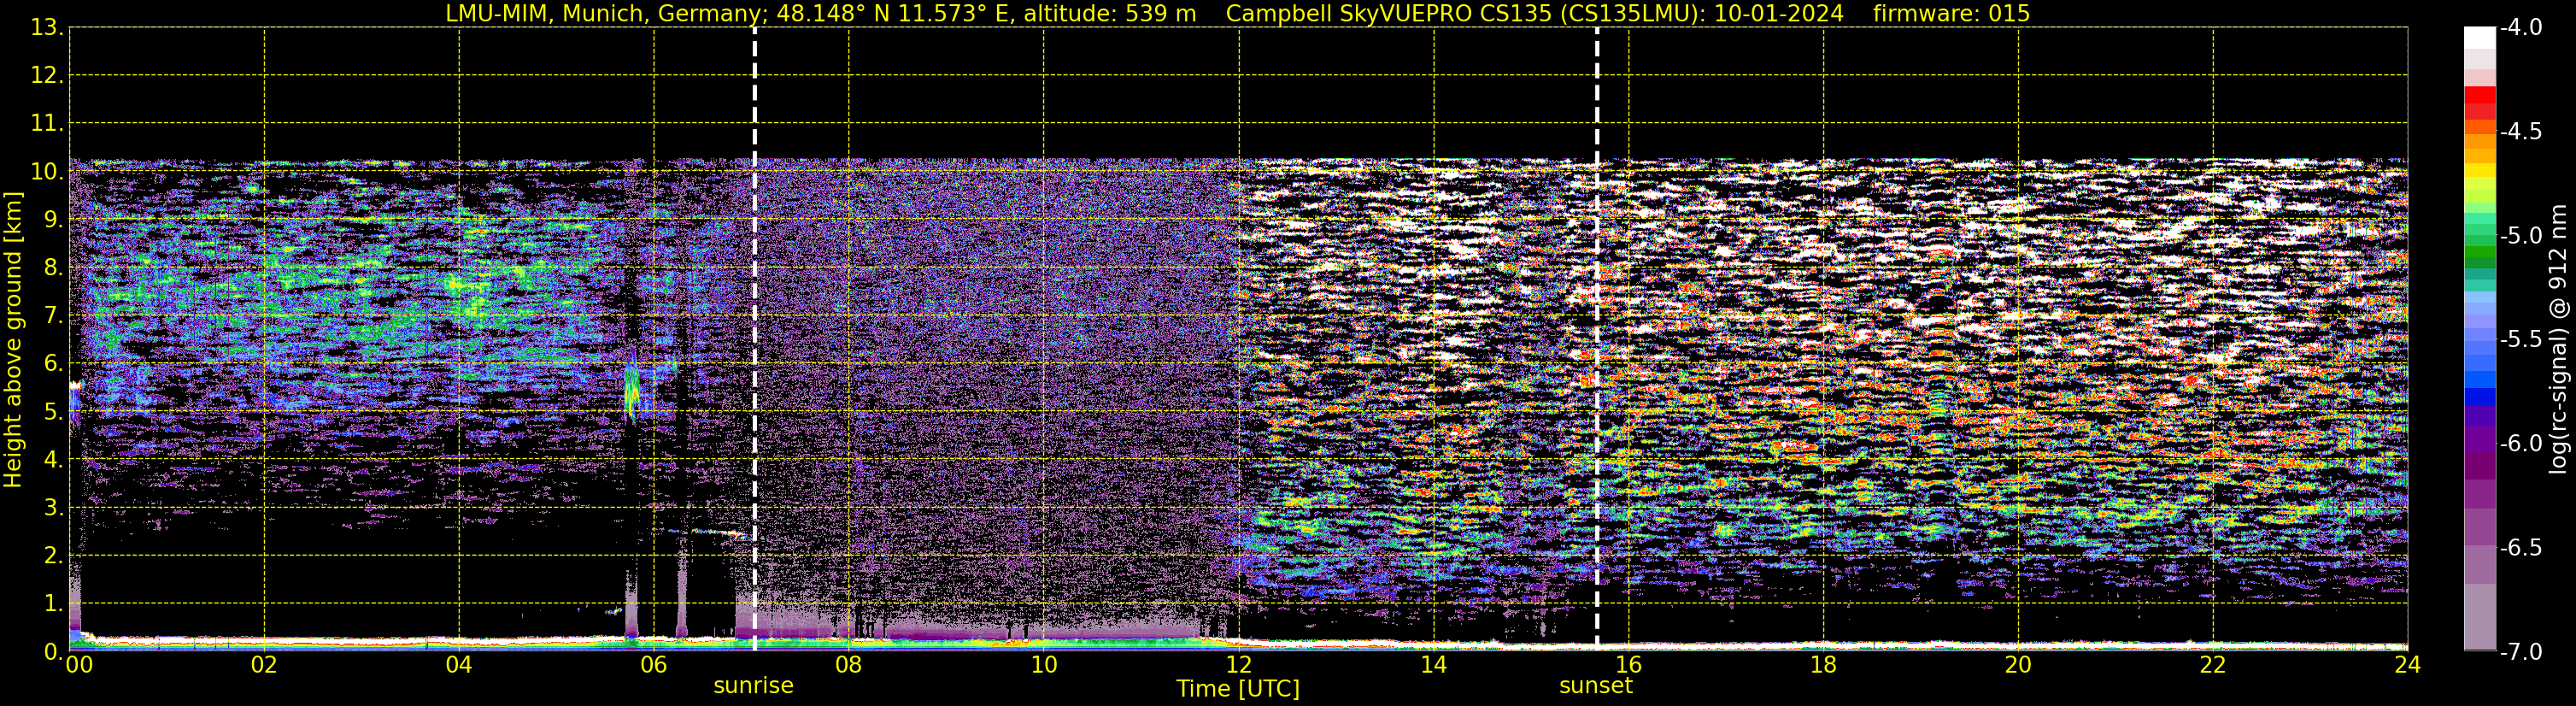Click the '1.' height tick label
The image size is (2576, 706).
coord(54,604)
